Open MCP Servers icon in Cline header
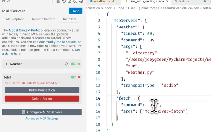211x132 pixels. 58,1
